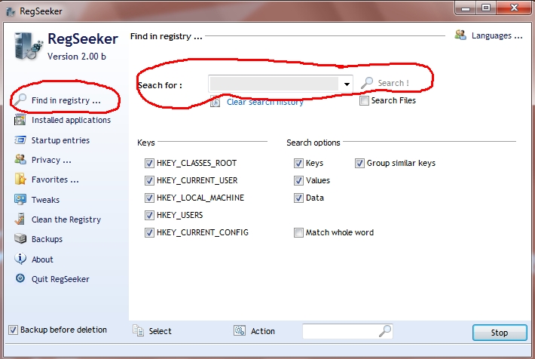Viewport: 535px width, 359px height.
Task: Open the Favorites section
Action: 55,179
